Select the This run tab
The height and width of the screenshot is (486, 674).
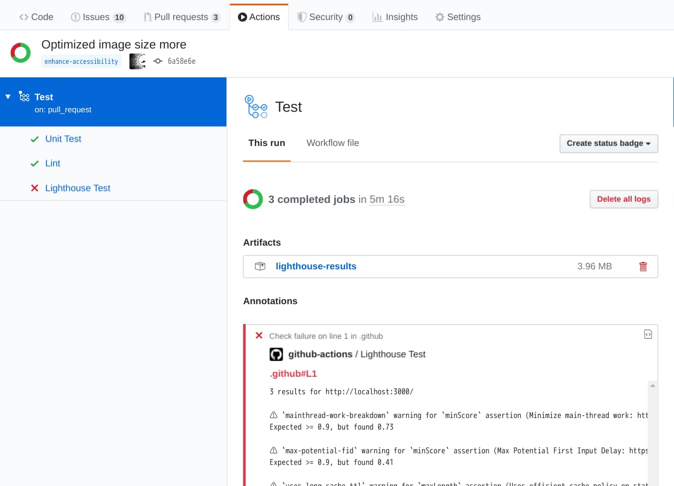point(266,143)
